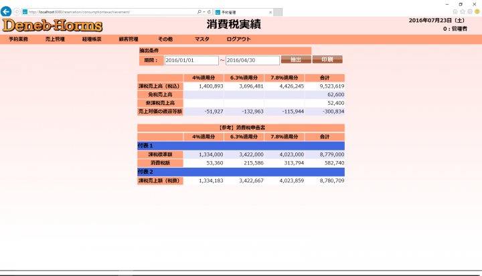The width and height of the screenshot is (482, 276).
Task: Click the 消費税額 row label
Action: [160, 163]
